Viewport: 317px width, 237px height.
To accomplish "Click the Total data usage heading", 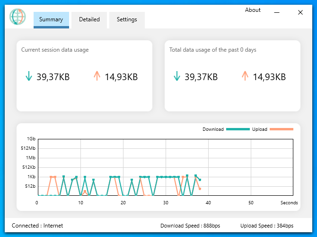I will pos(212,50).
